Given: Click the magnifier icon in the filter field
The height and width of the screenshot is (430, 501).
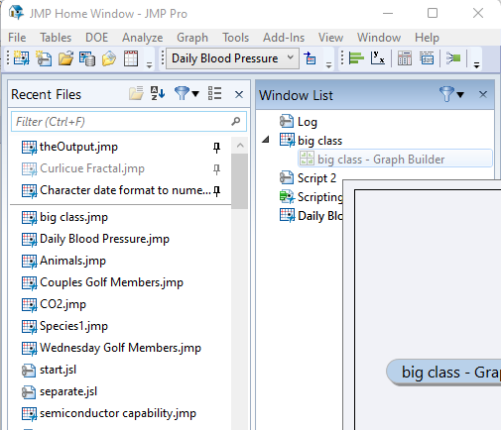Looking at the screenshot, I should click(x=236, y=122).
